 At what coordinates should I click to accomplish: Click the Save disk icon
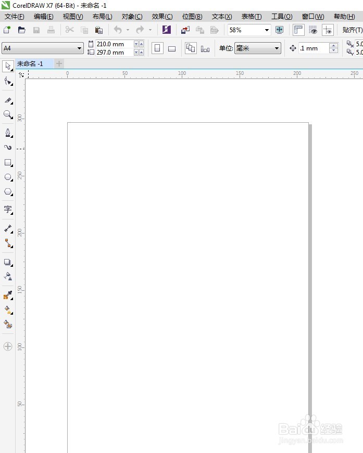click(x=36, y=30)
